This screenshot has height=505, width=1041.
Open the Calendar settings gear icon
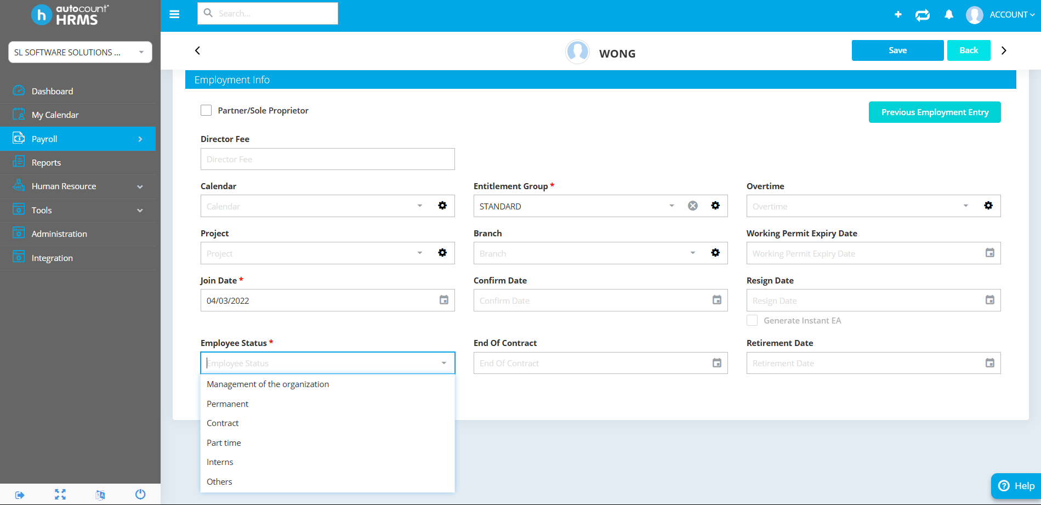pos(442,206)
